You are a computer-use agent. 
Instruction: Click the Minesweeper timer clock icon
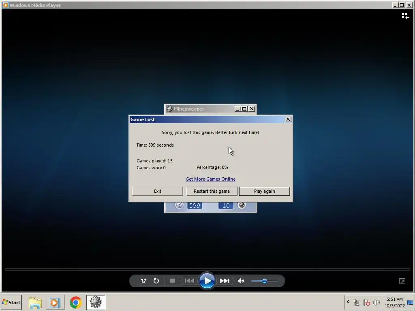click(x=179, y=205)
